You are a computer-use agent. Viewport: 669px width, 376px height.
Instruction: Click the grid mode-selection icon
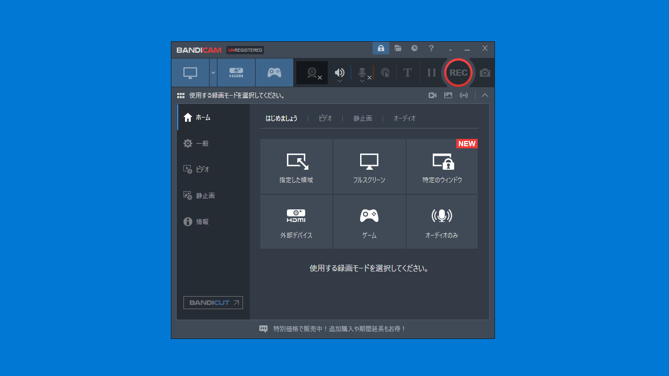coord(181,96)
